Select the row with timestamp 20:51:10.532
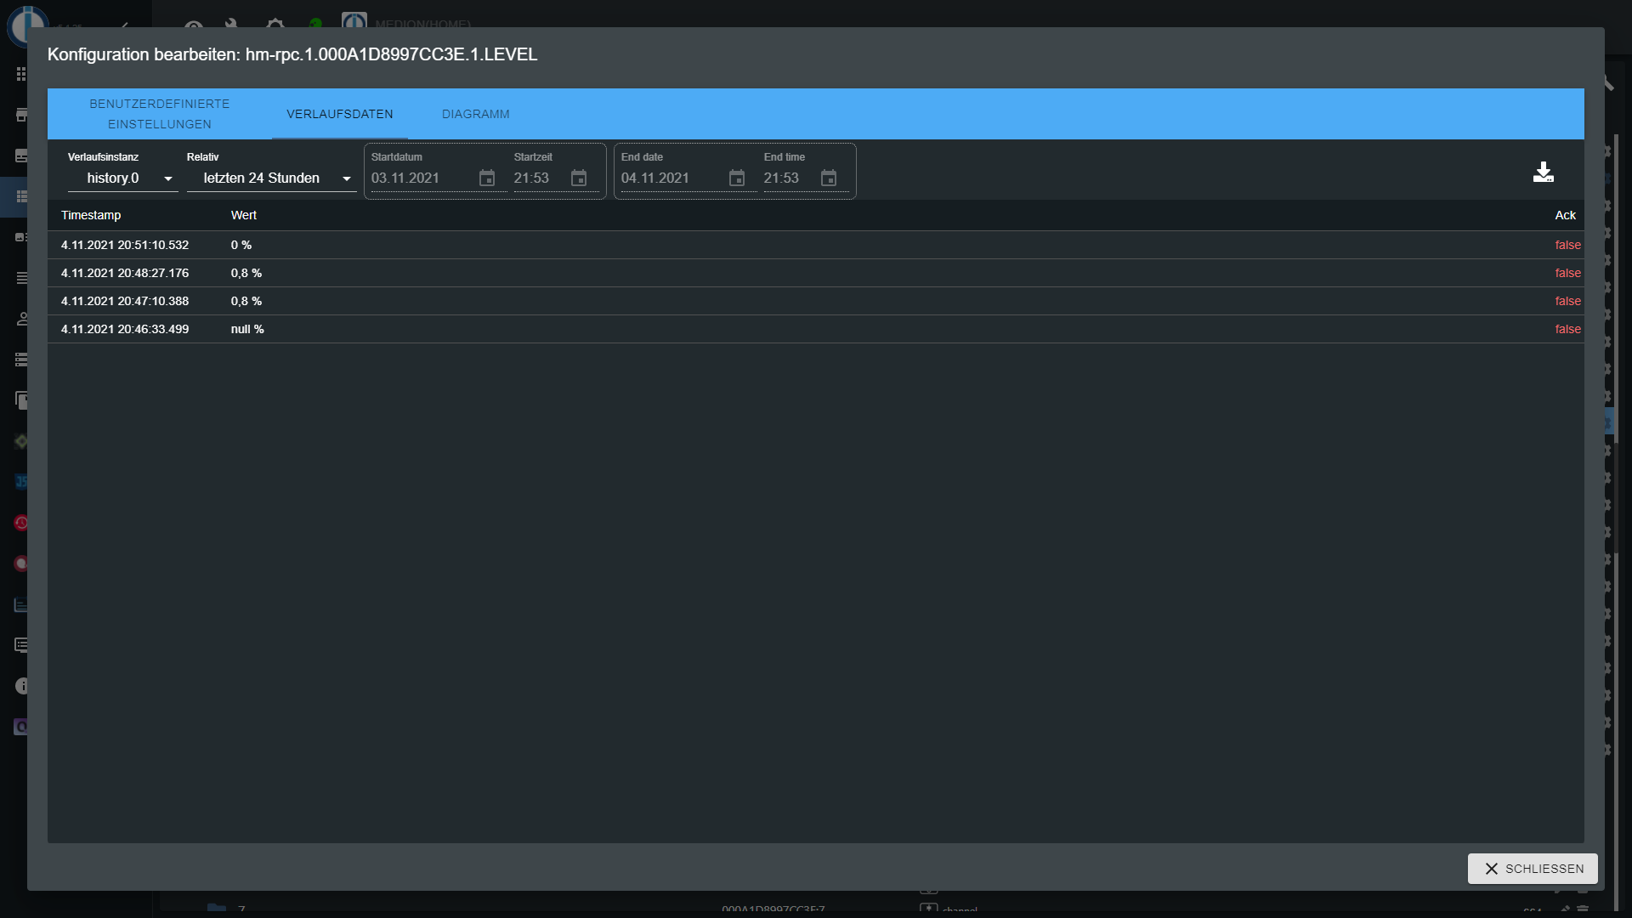The height and width of the screenshot is (918, 1632). click(125, 245)
